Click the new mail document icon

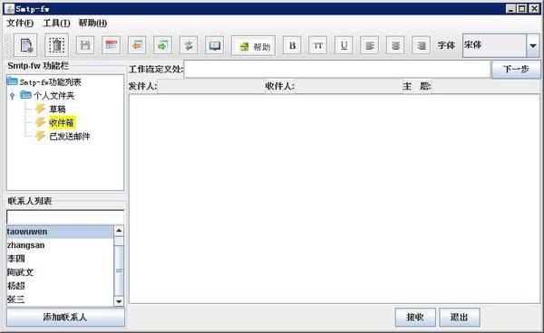[25, 45]
